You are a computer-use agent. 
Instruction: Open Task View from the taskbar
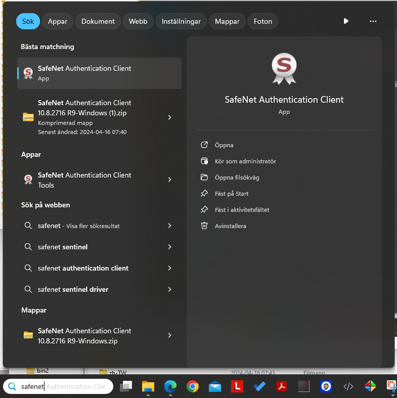(126, 386)
